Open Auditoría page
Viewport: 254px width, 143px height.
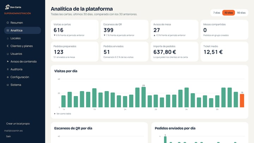pos(23,69)
